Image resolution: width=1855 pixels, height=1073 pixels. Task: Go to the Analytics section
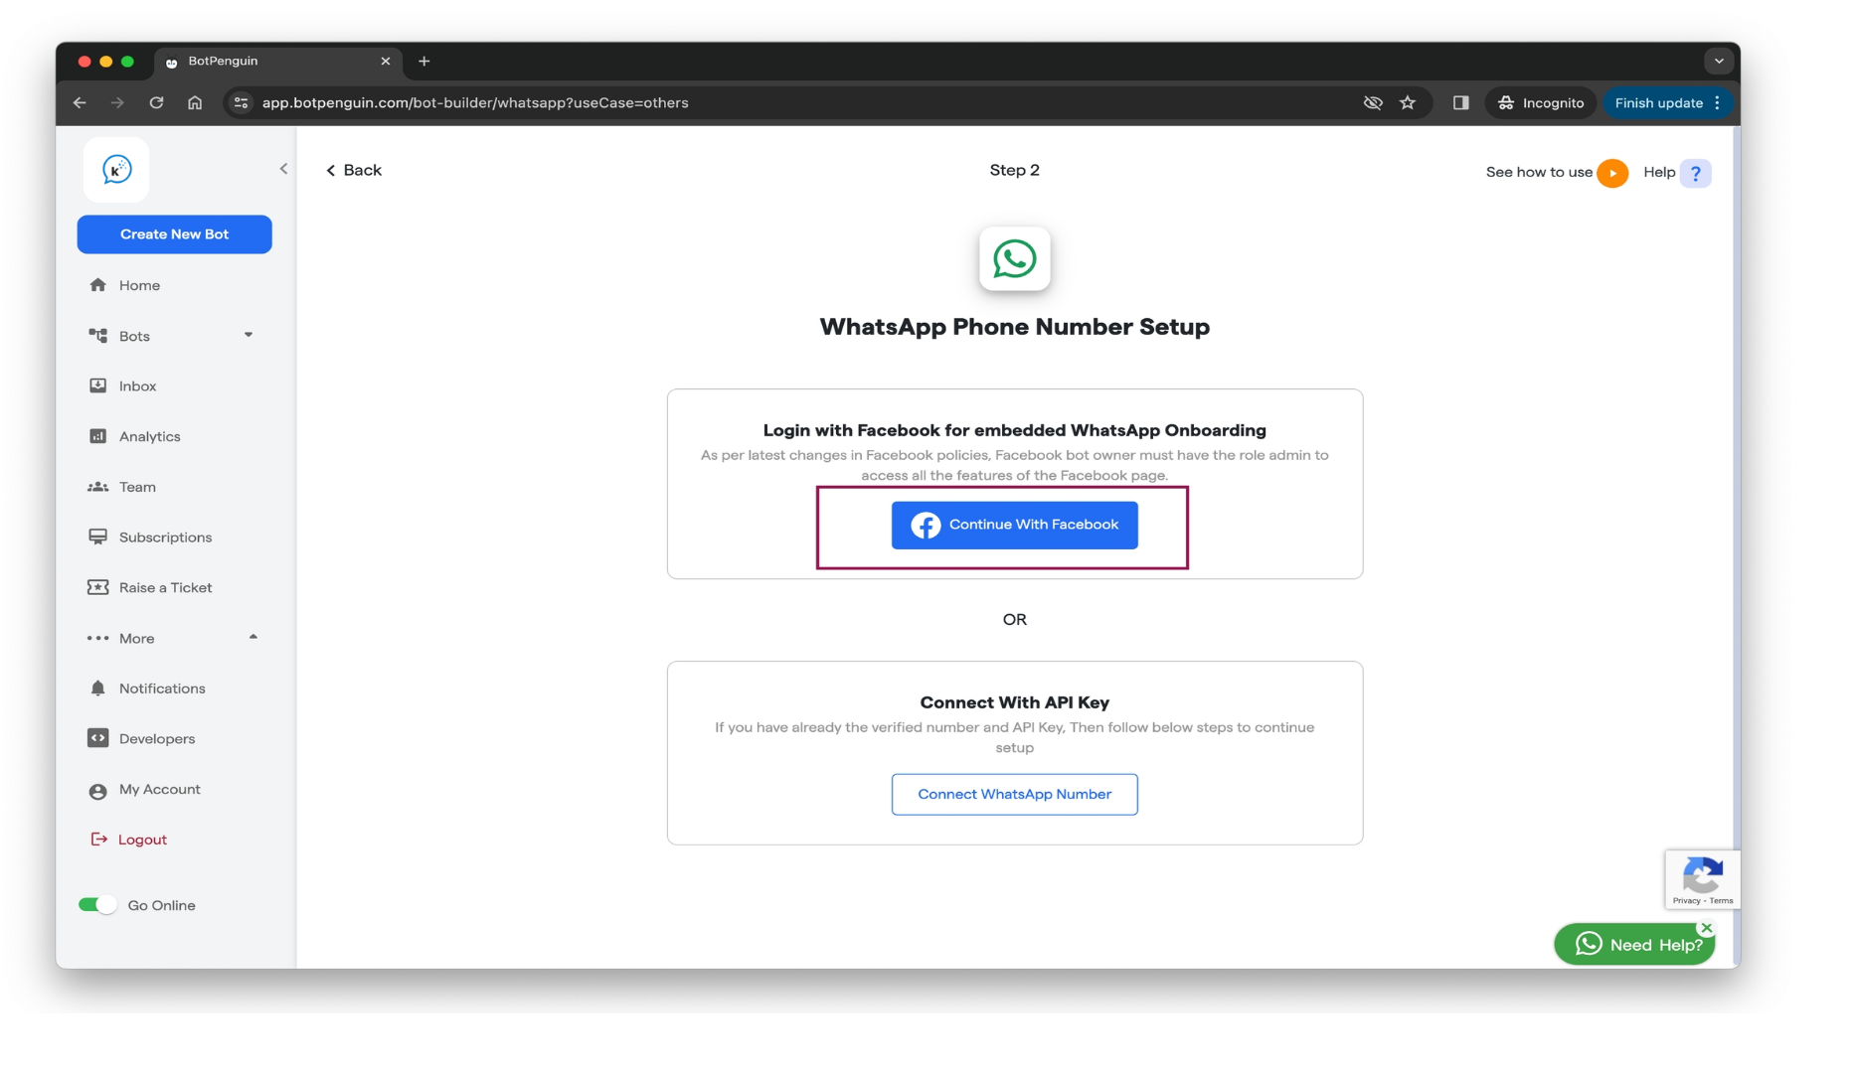[149, 437]
